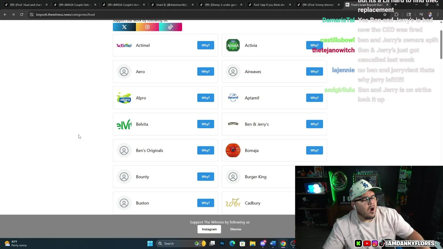
Task: Click the Alpro brand logo
Action: point(124,98)
